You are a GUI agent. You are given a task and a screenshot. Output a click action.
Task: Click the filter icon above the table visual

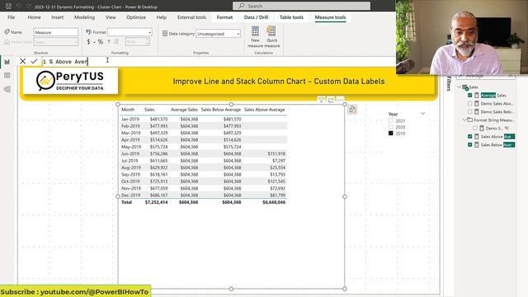(x=321, y=100)
